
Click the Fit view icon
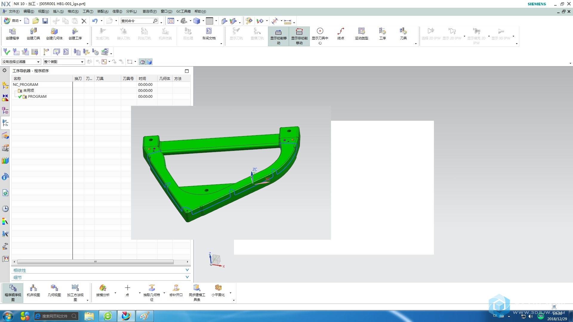[171, 21]
